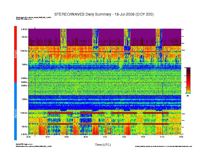
Task: Click the 09:00 time tick label
Action: pyautogui.click(x=86, y=137)
